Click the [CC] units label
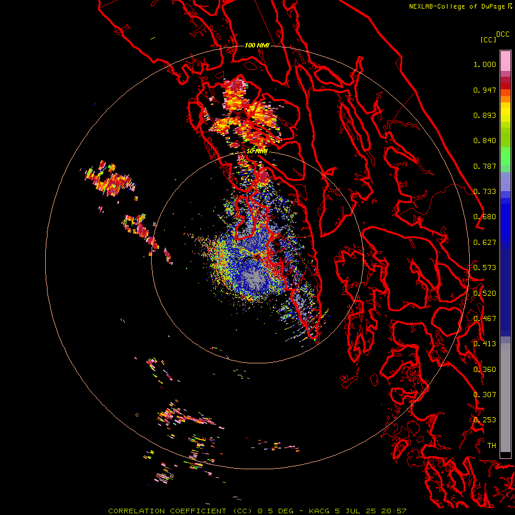Viewport: 515px width, 515px height. [488, 39]
